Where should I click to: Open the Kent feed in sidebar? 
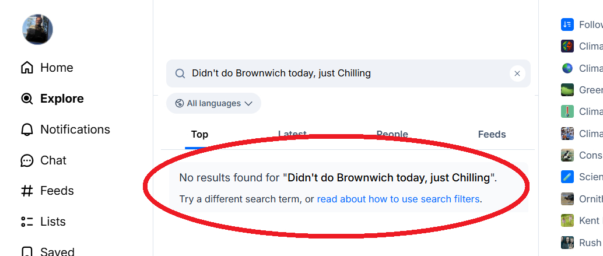(567, 220)
